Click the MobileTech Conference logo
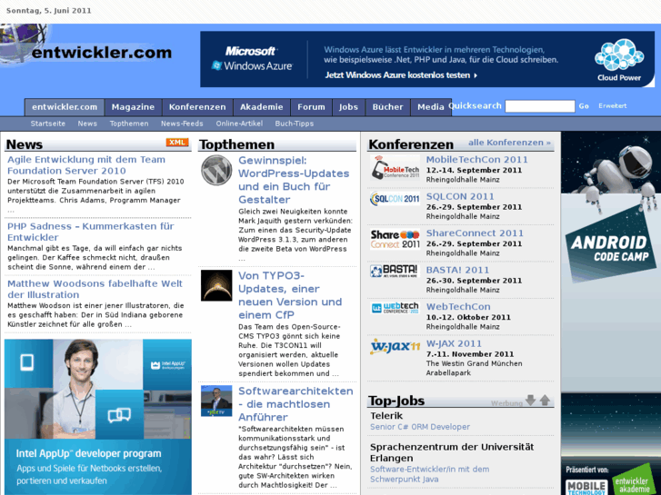661x495 pixels. point(395,167)
